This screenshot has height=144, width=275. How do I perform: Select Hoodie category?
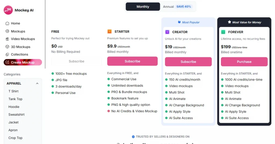click(x=14, y=107)
